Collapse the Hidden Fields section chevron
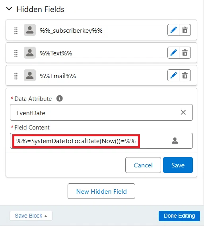 pos(9,9)
